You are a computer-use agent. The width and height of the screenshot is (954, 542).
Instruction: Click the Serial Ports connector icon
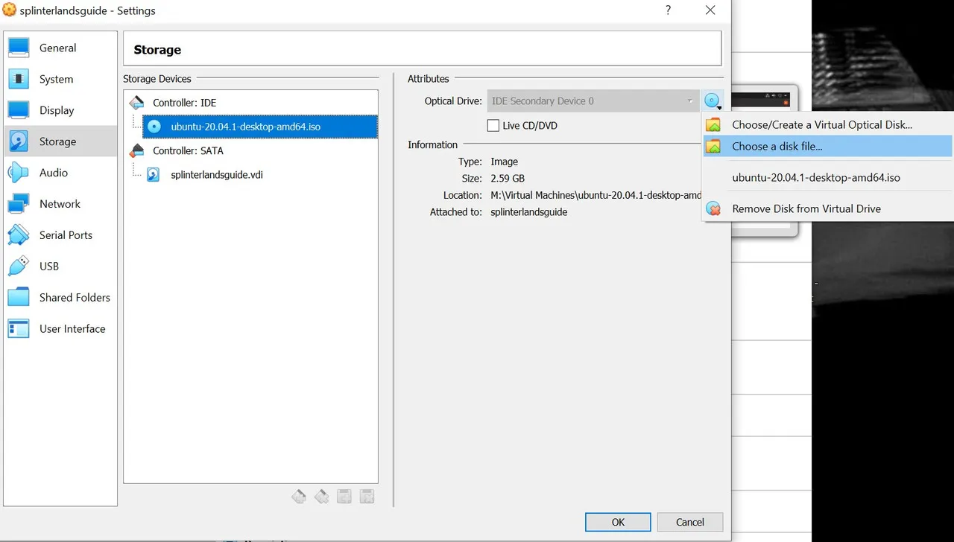pyautogui.click(x=19, y=235)
